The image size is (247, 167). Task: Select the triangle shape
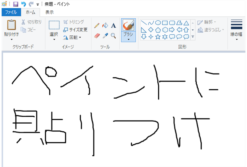pyautogui.click(x=186, y=23)
